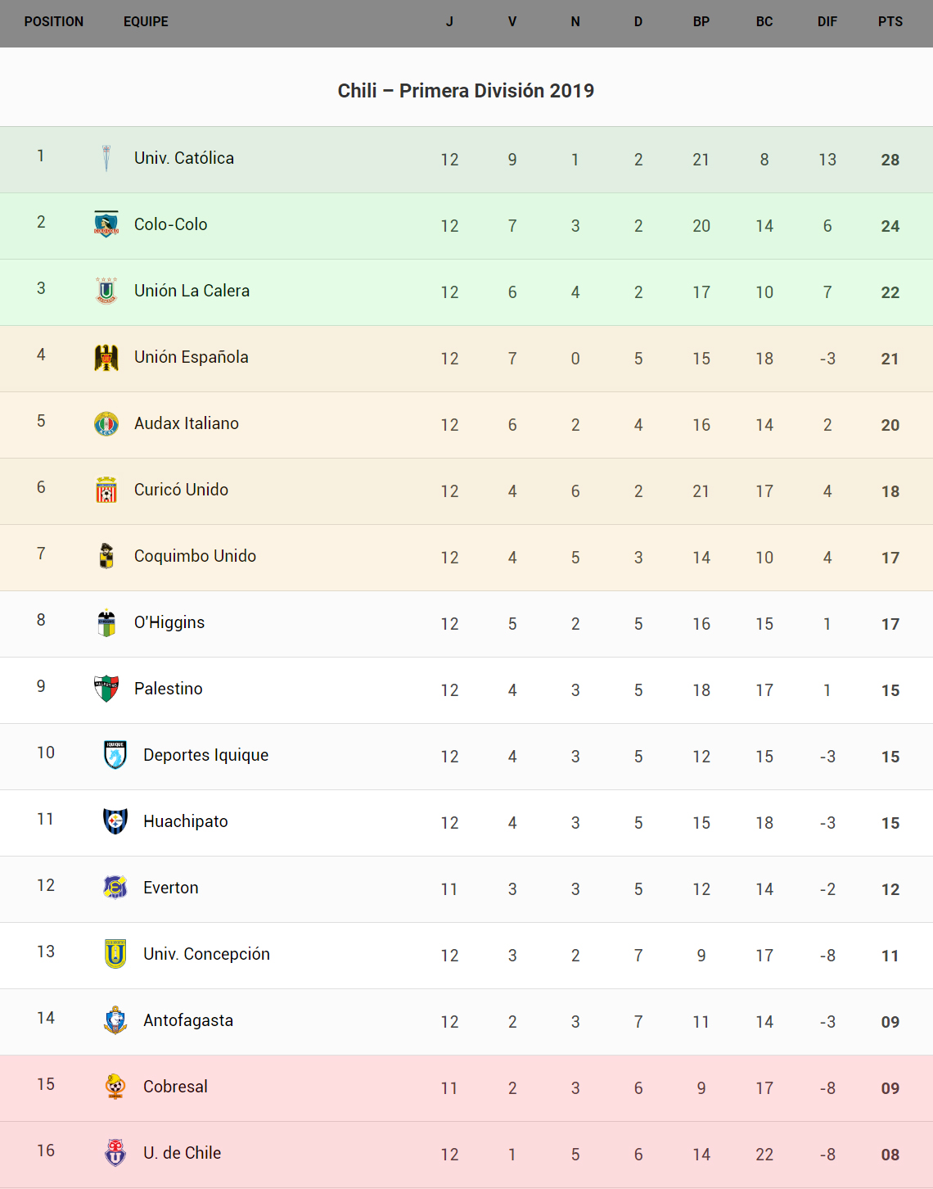Click the Colo-Colo team logo
Image resolution: width=933 pixels, height=1189 pixels.
(x=106, y=224)
